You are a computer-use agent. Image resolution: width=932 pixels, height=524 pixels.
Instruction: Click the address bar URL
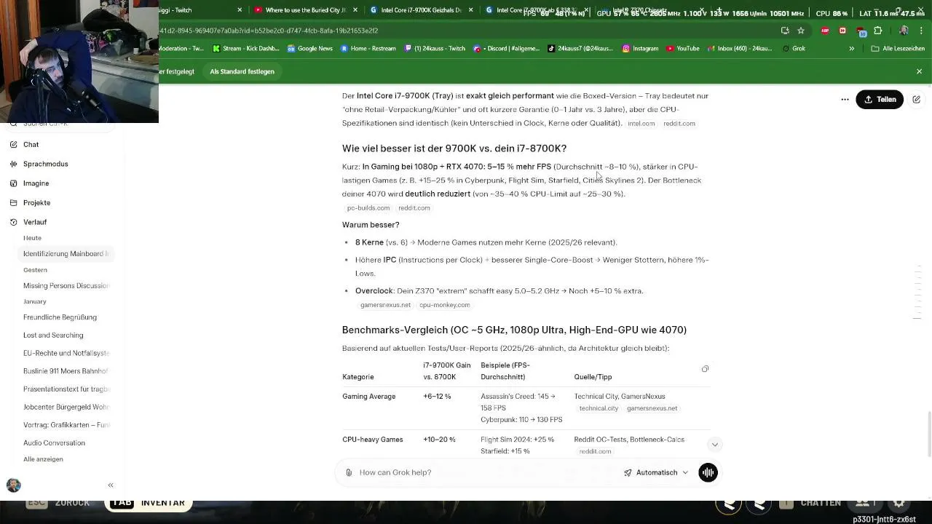pyautogui.click(x=466, y=31)
